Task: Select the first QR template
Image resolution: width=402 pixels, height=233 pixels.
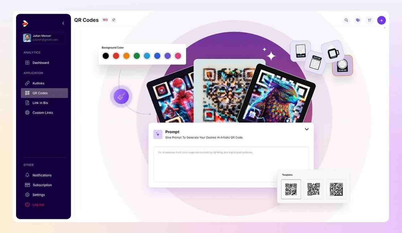Action: (x=291, y=189)
